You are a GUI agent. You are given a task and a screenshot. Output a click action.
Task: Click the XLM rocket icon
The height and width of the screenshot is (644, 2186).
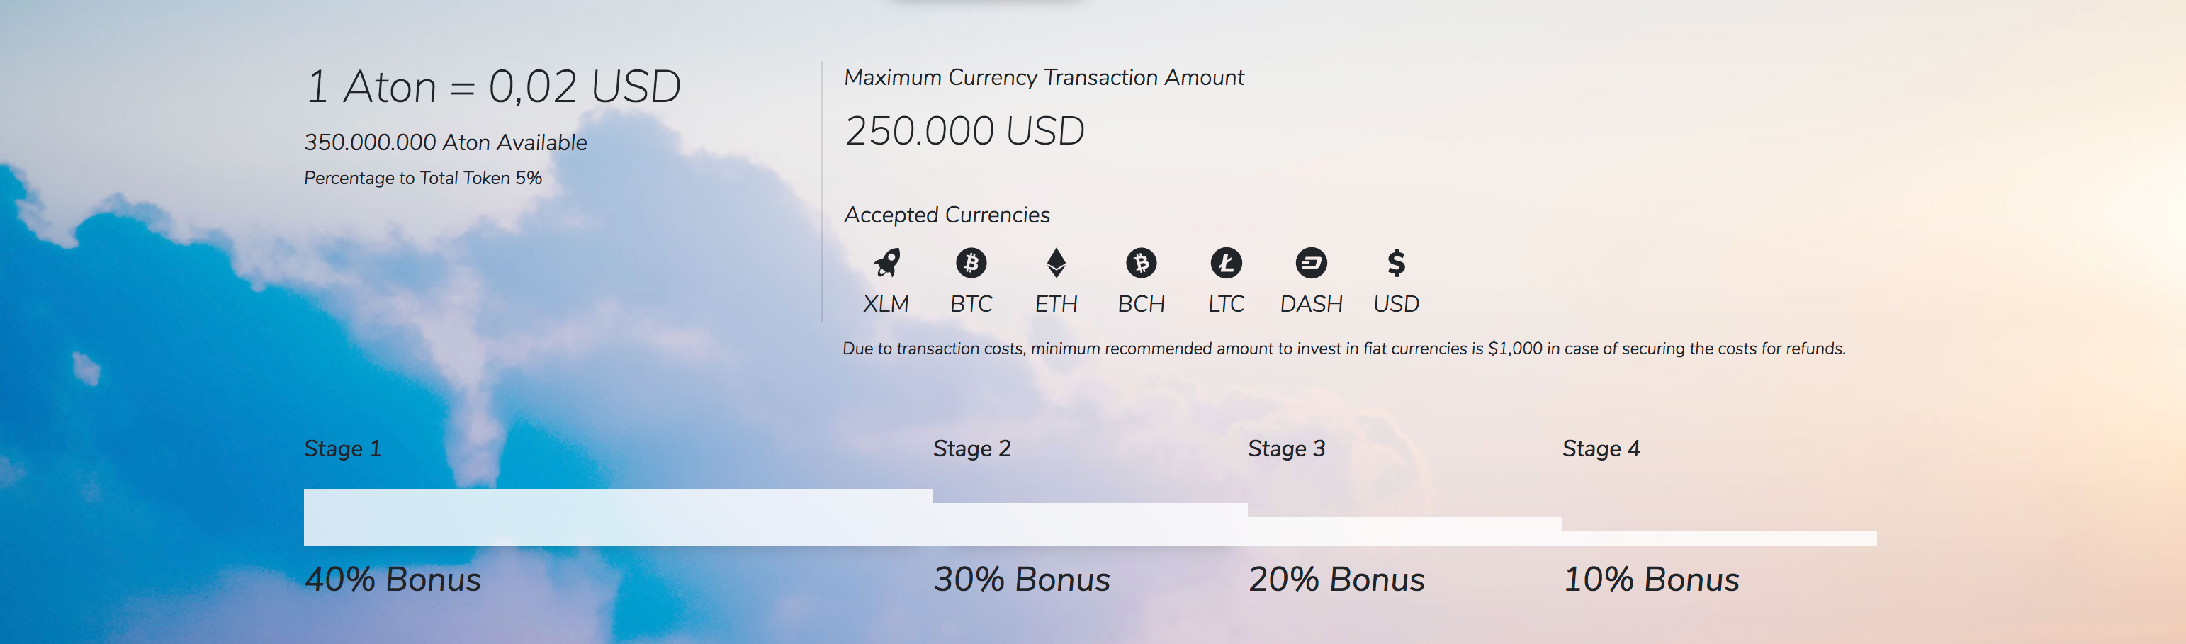pyautogui.click(x=886, y=263)
